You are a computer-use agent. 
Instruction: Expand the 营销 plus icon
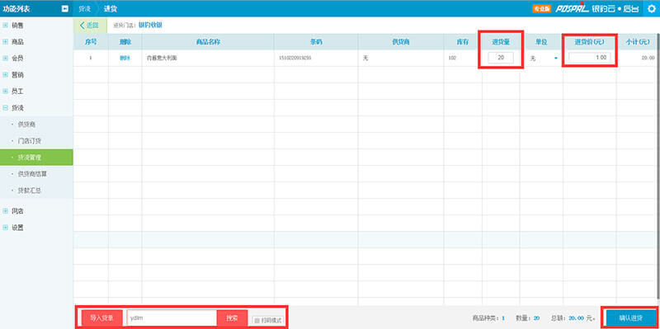click(x=6, y=75)
